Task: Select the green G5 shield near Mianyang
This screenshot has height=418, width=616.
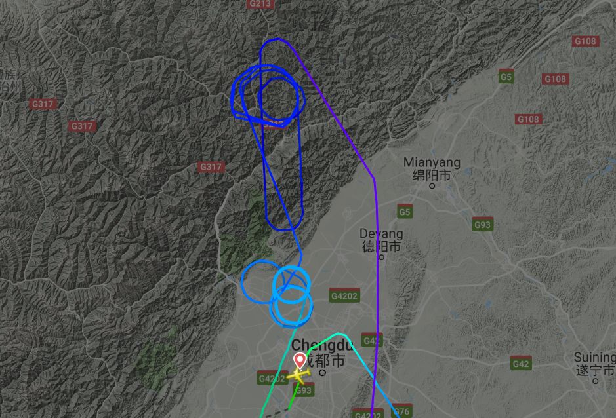Action: [x=404, y=212]
